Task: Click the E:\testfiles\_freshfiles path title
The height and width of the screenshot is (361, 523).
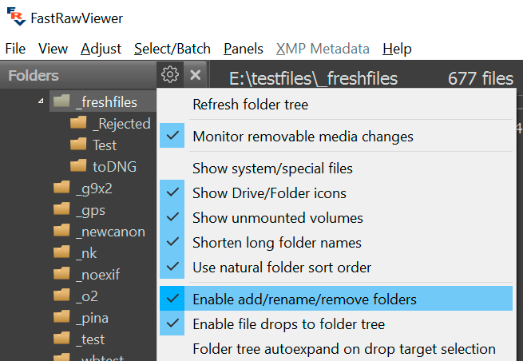Action: 313,78
